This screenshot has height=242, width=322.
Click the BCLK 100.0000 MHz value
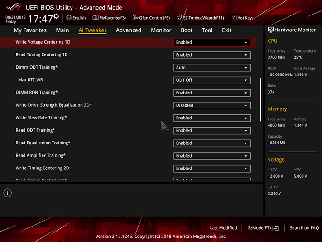[280, 75]
